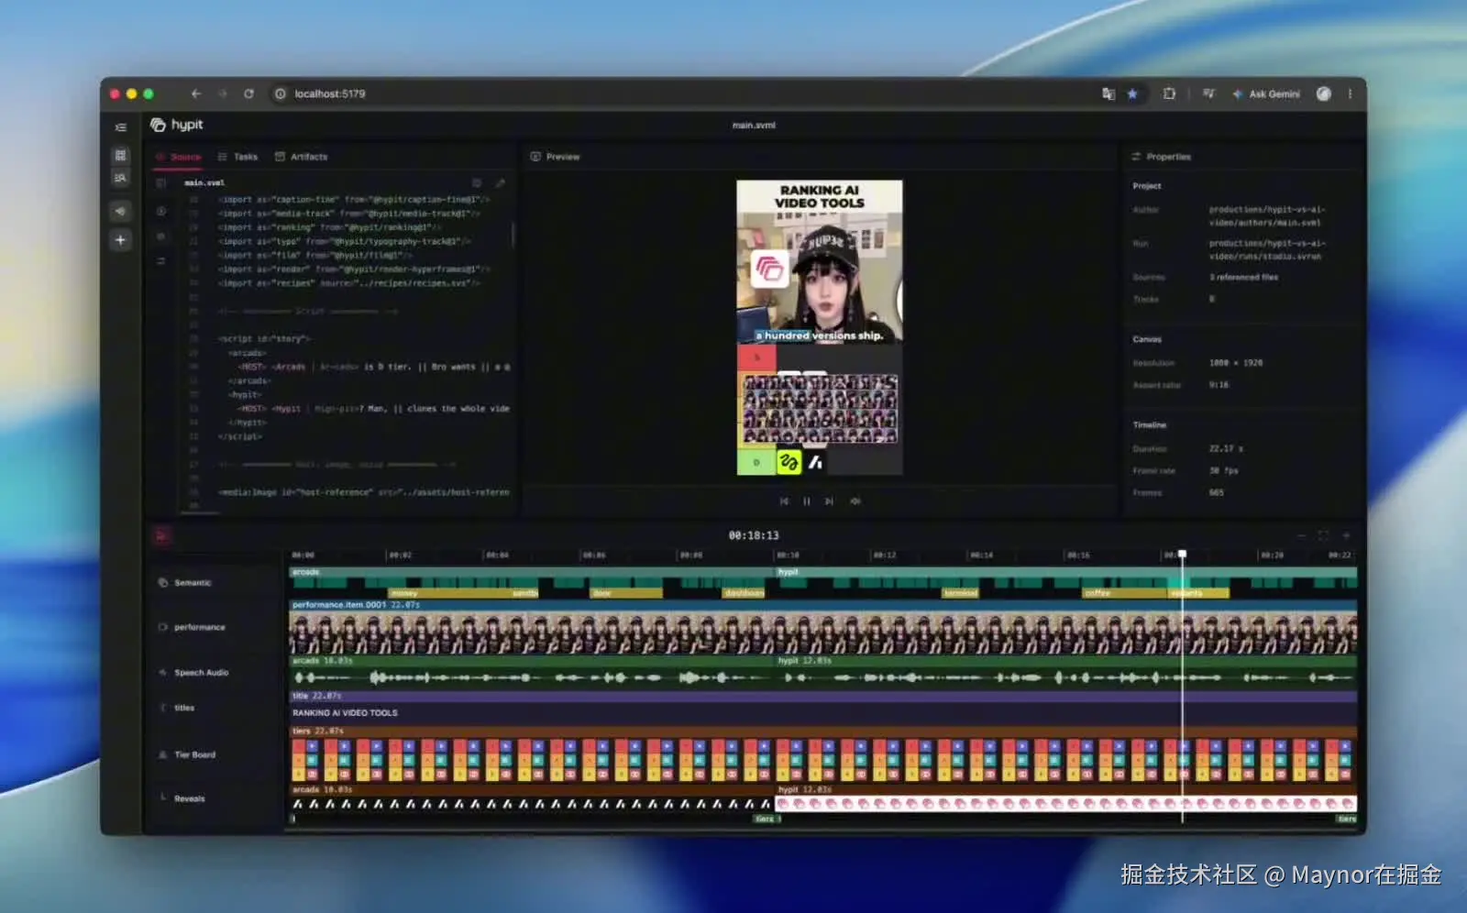Image resolution: width=1467 pixels, height=913 pixels.
Task: Open the browser extensions puzzle icon
Action: (1169, 93)
